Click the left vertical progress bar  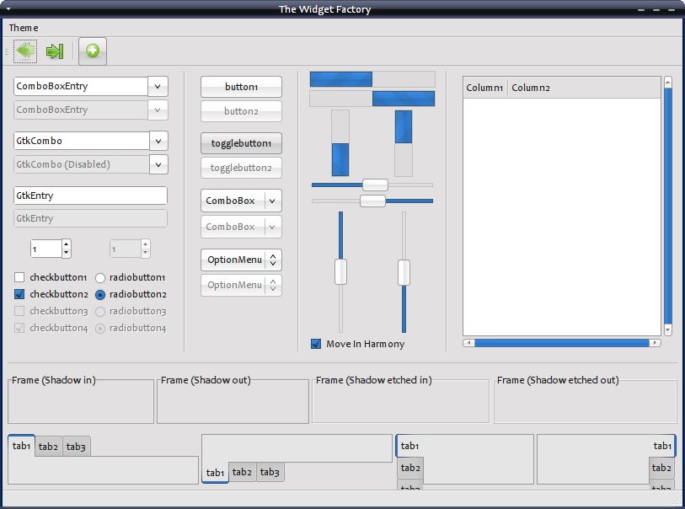click(x=340, y=143)
